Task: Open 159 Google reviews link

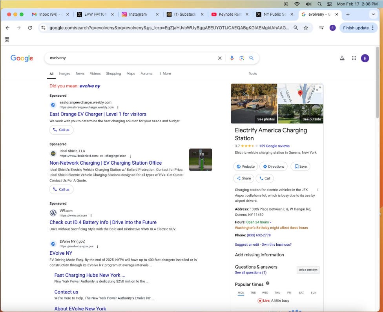Action: 274,146
